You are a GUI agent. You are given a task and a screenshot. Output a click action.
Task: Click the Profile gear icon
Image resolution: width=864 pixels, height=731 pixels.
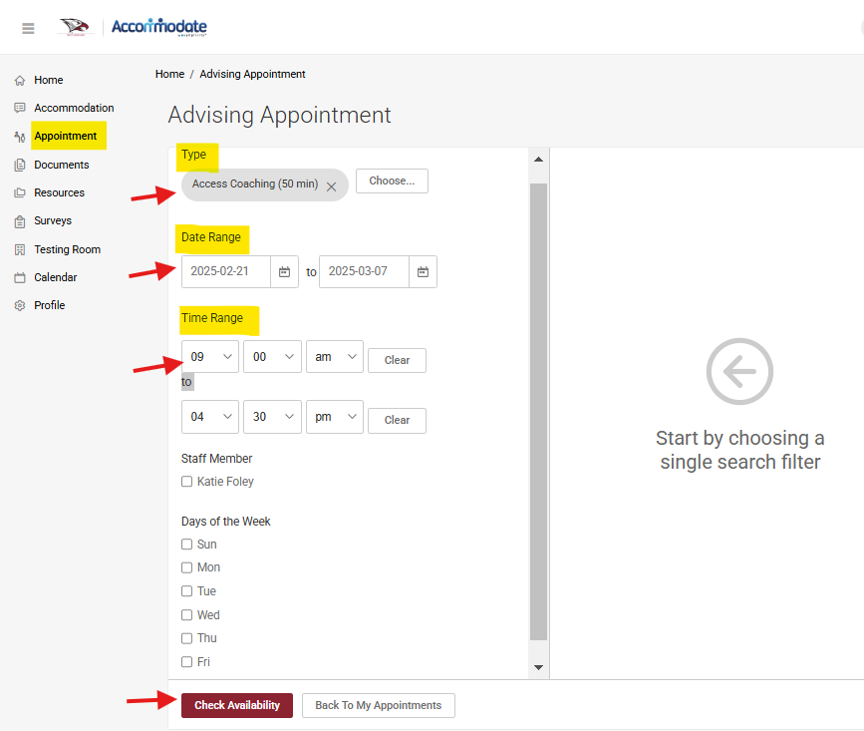[x=20, y=305]
